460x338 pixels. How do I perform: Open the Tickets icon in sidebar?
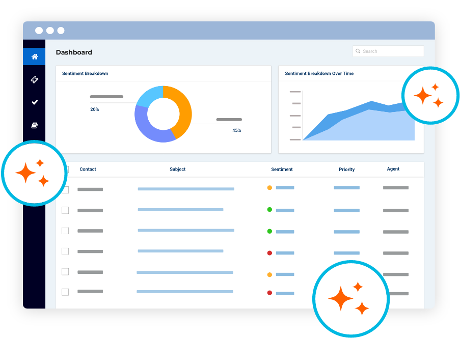tap(35, 79)
